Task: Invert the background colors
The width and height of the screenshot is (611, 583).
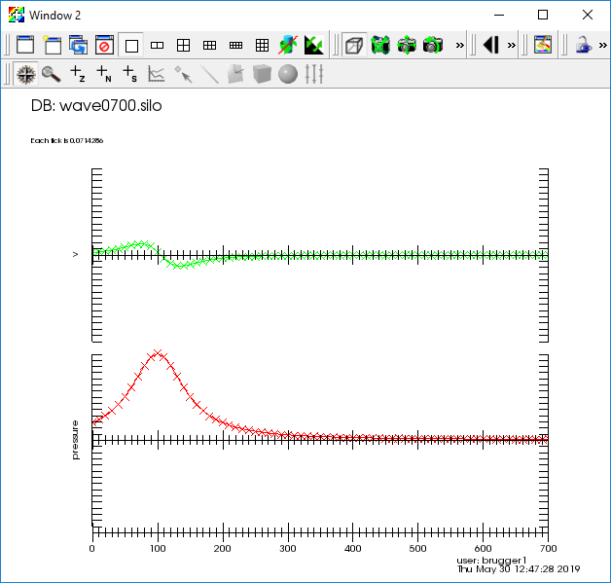Action: click(x=314, y=45)
